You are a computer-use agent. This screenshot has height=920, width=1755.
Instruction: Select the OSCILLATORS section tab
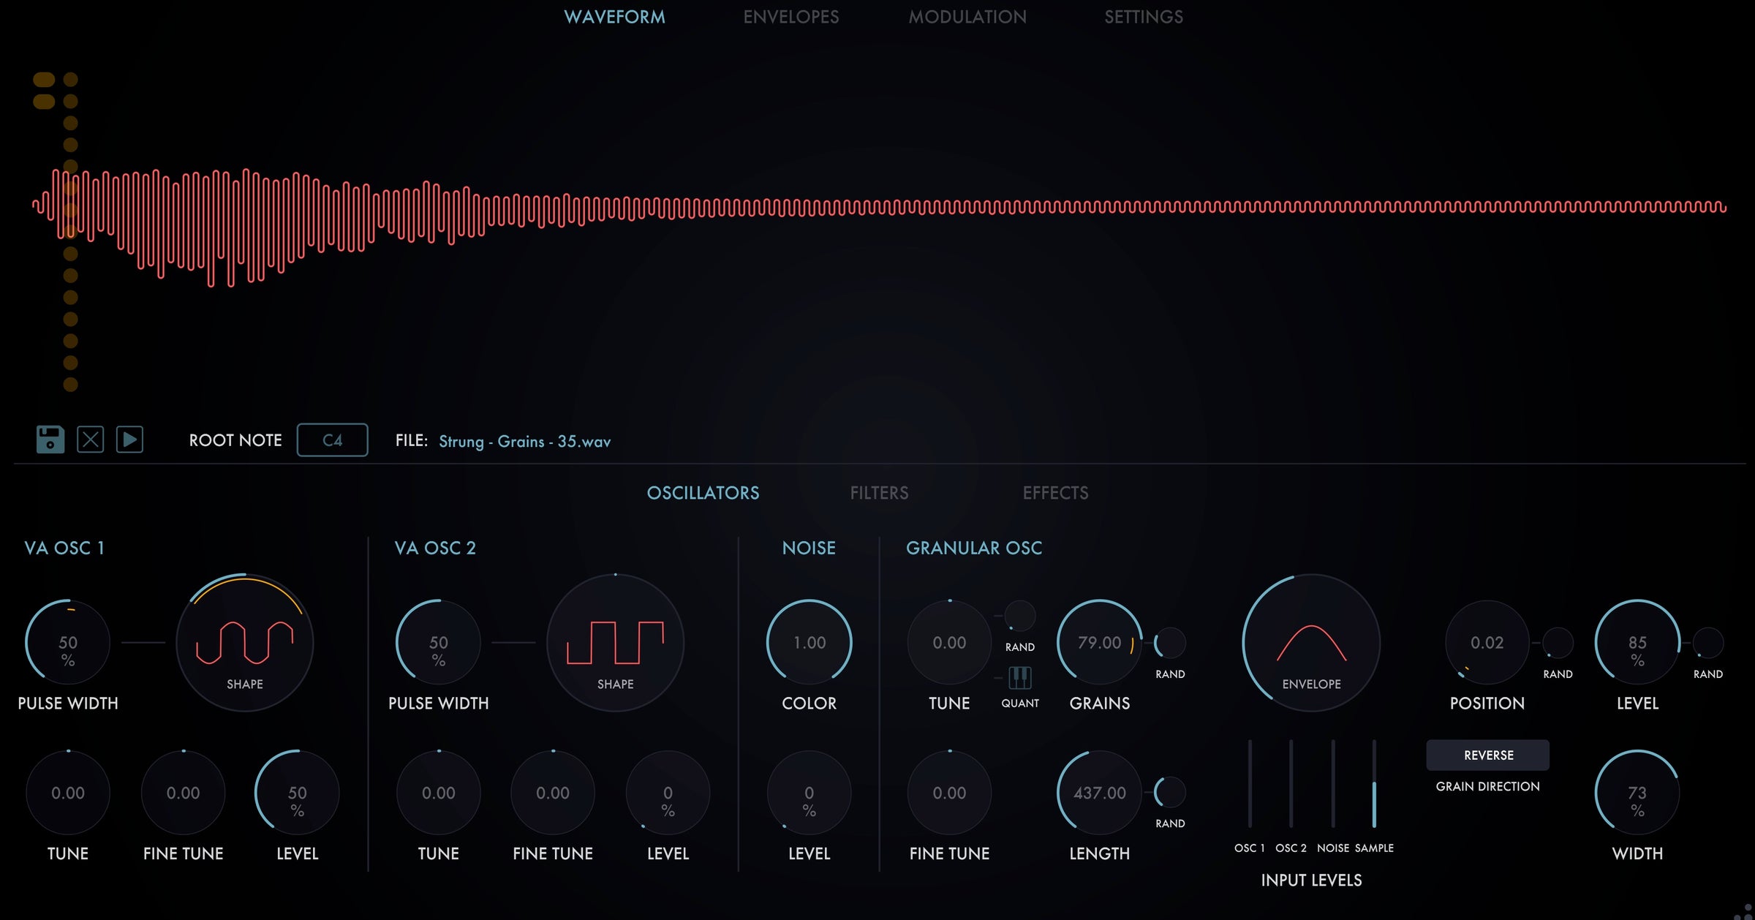tap(703, 493)
